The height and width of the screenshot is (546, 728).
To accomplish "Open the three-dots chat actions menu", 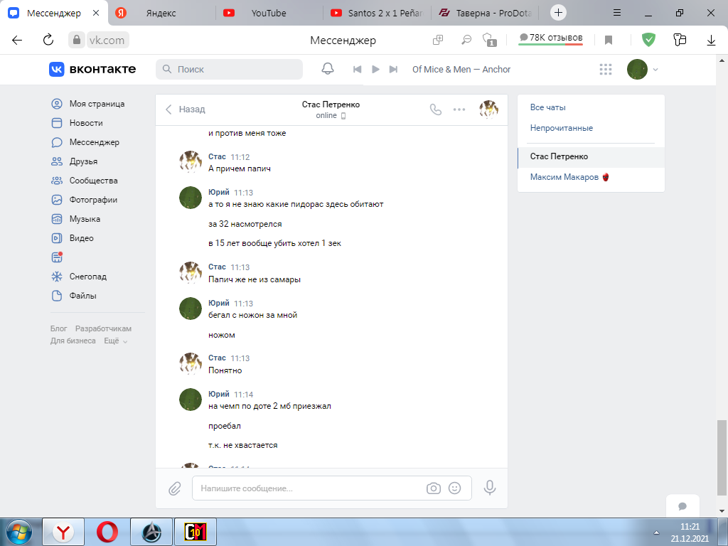I will (459, 109).
